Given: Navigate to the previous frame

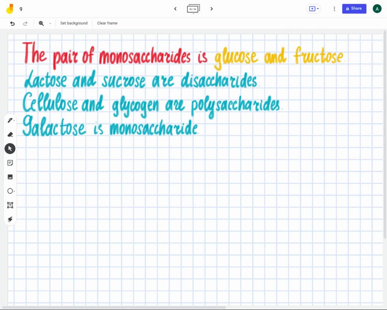Looking at the screenshot, I should pos(175,9).
